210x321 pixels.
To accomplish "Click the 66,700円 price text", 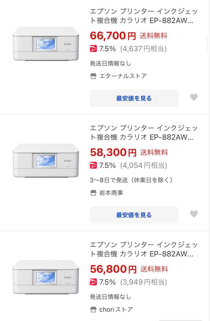I will click(x=110, y=36).
